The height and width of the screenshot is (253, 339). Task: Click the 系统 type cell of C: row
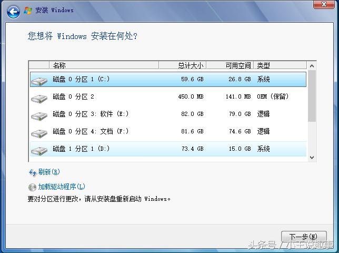263,79
